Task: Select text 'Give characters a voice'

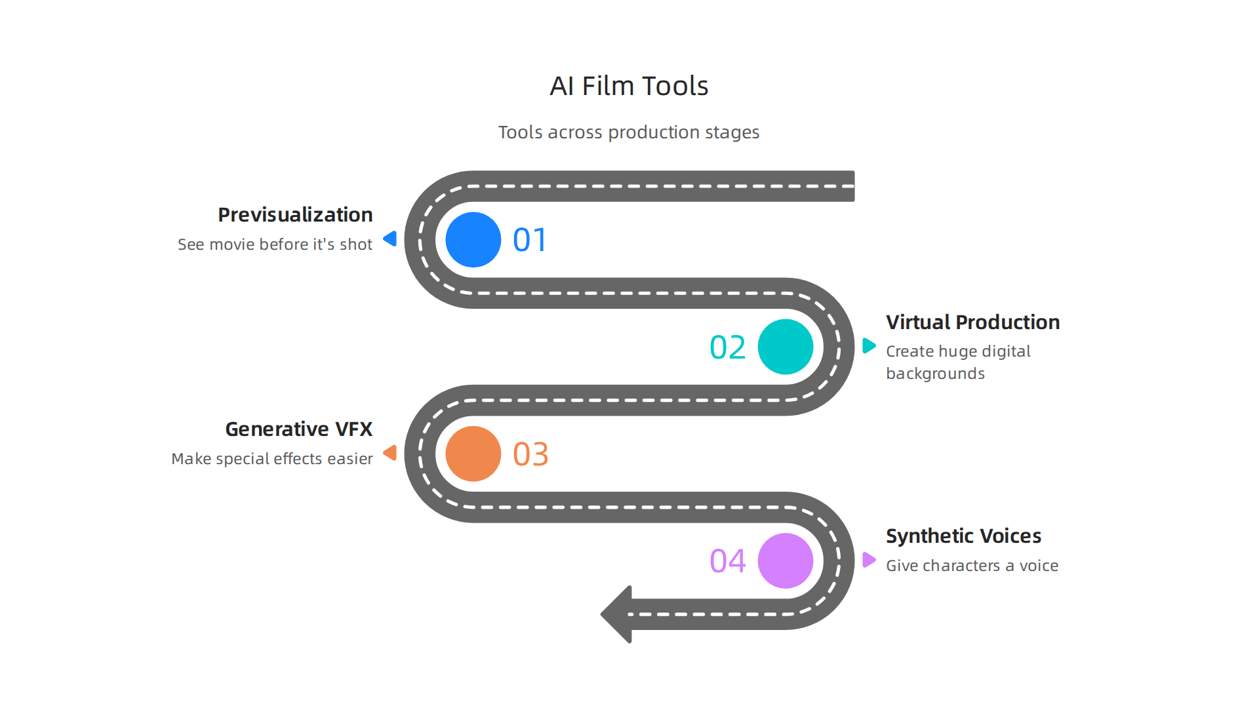Action: point(972,566)
